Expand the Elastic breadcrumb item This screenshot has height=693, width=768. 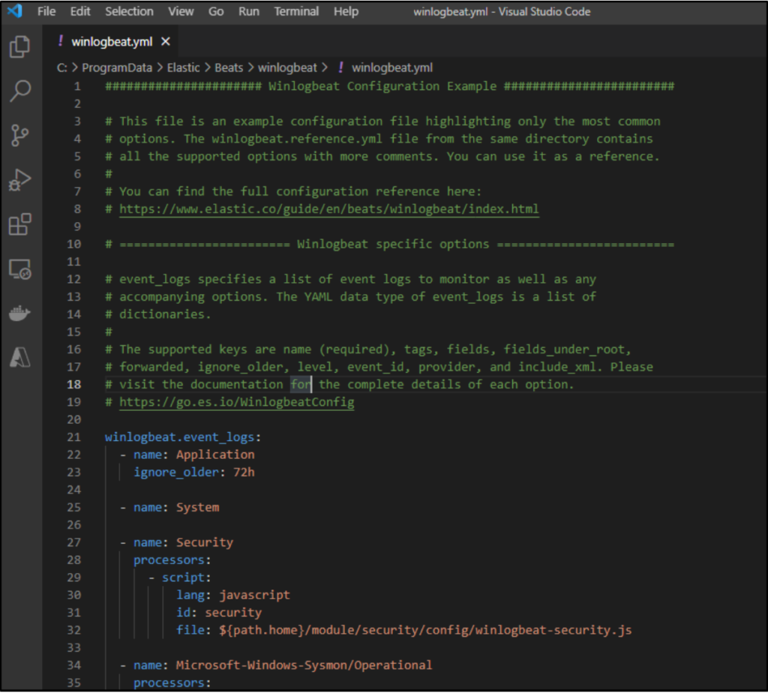184,67
